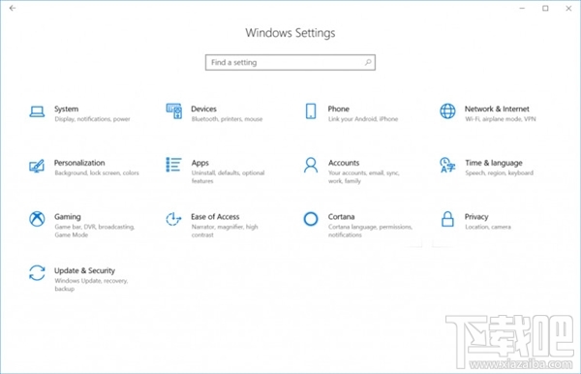
Task: Click "Windows Update, recovery, backup" description
Action: (x=91, y=285)
